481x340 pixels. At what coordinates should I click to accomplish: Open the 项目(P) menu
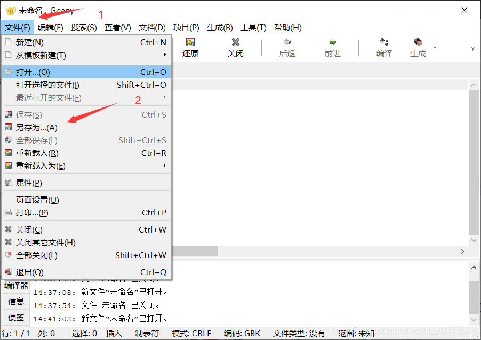point(186,28)
